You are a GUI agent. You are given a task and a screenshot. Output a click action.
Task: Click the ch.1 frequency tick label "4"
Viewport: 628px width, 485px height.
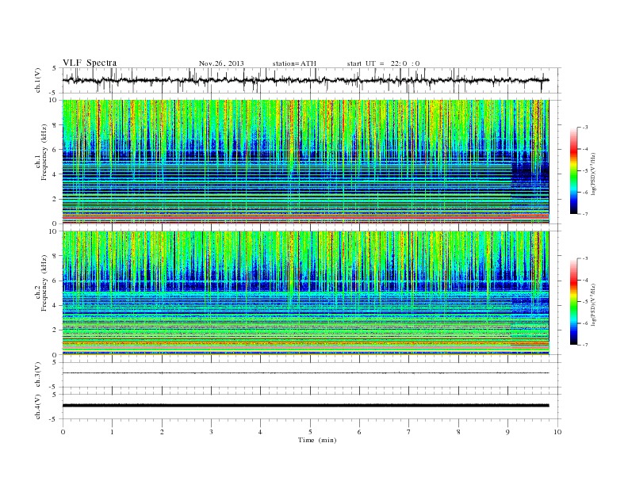(x=56, y=174)
